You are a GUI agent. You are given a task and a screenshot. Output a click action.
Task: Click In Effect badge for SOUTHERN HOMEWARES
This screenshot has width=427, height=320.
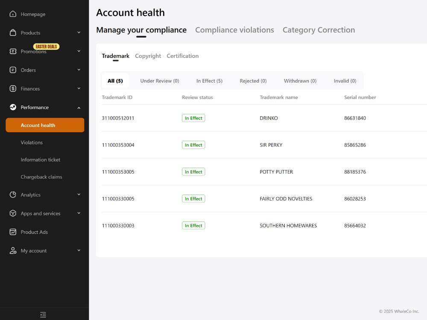click(x=193, y=226)
